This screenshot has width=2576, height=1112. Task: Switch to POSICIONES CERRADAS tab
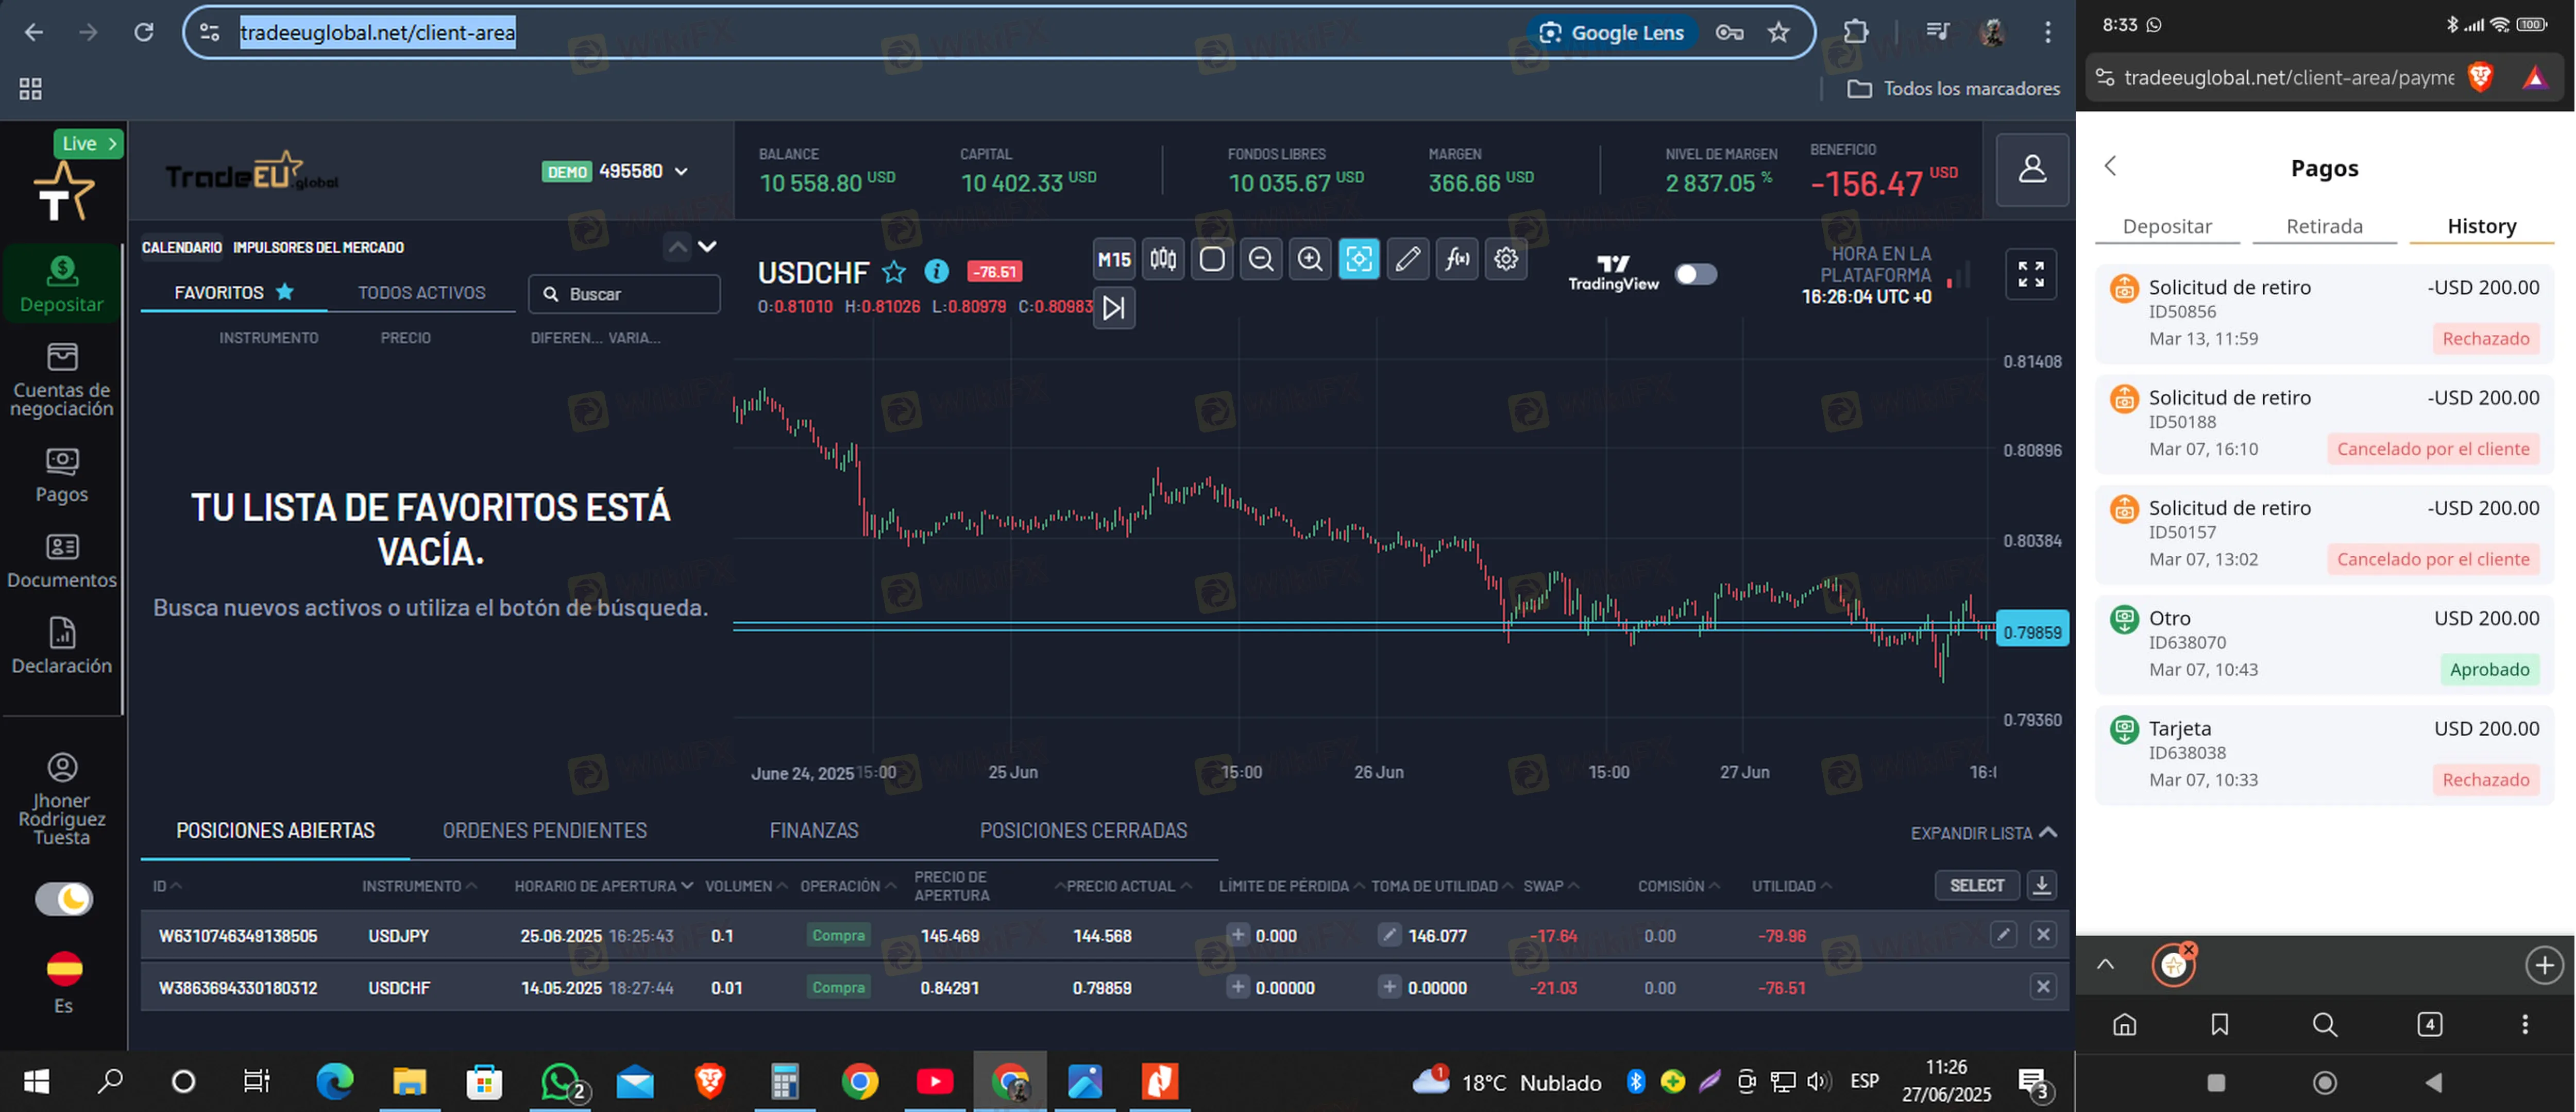[1083, 831]
